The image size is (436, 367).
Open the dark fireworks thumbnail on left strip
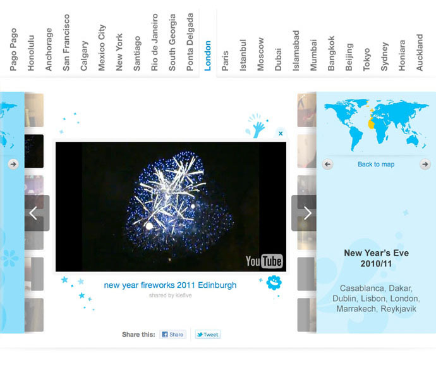coord(34,151)
